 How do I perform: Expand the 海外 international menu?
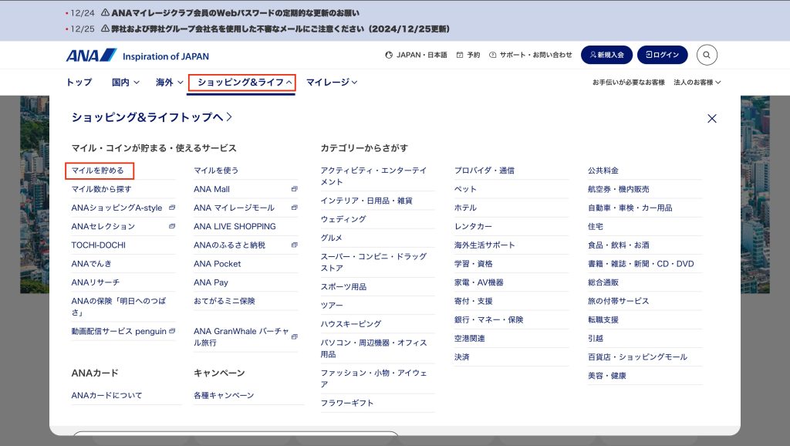tap(169, 82)
